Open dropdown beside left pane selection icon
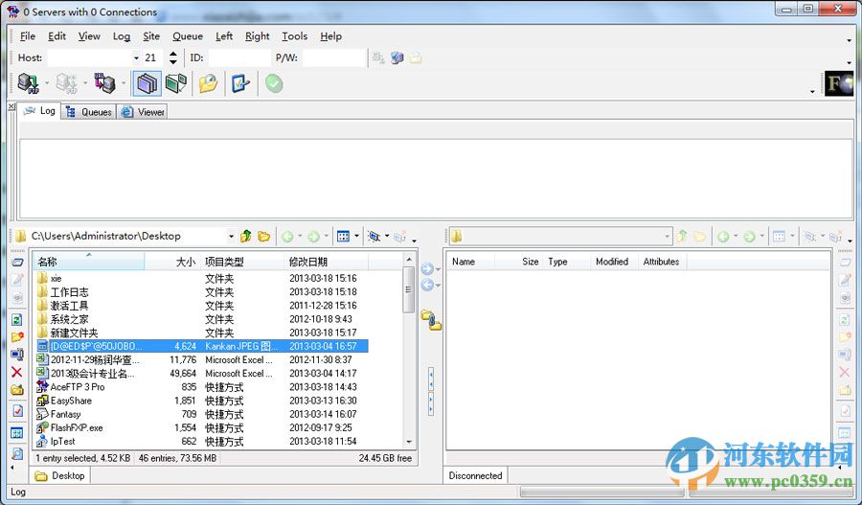The width and height of the screenshot is (862, 505). (387, 236)
